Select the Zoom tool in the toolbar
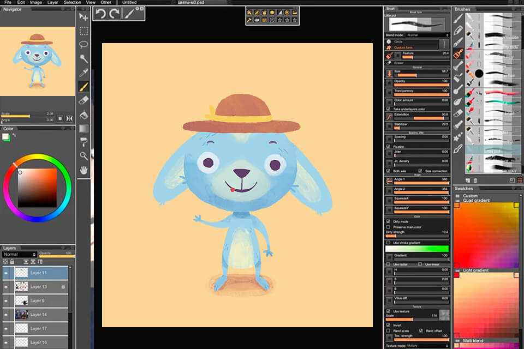Image resolution: width=524 pixels, height=349 pixels. click(84, 155)
